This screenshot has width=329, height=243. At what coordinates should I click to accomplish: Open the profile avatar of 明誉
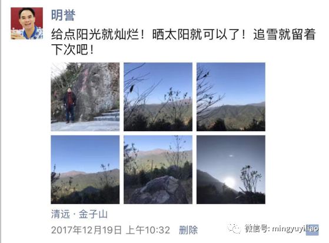coord(27,24)
